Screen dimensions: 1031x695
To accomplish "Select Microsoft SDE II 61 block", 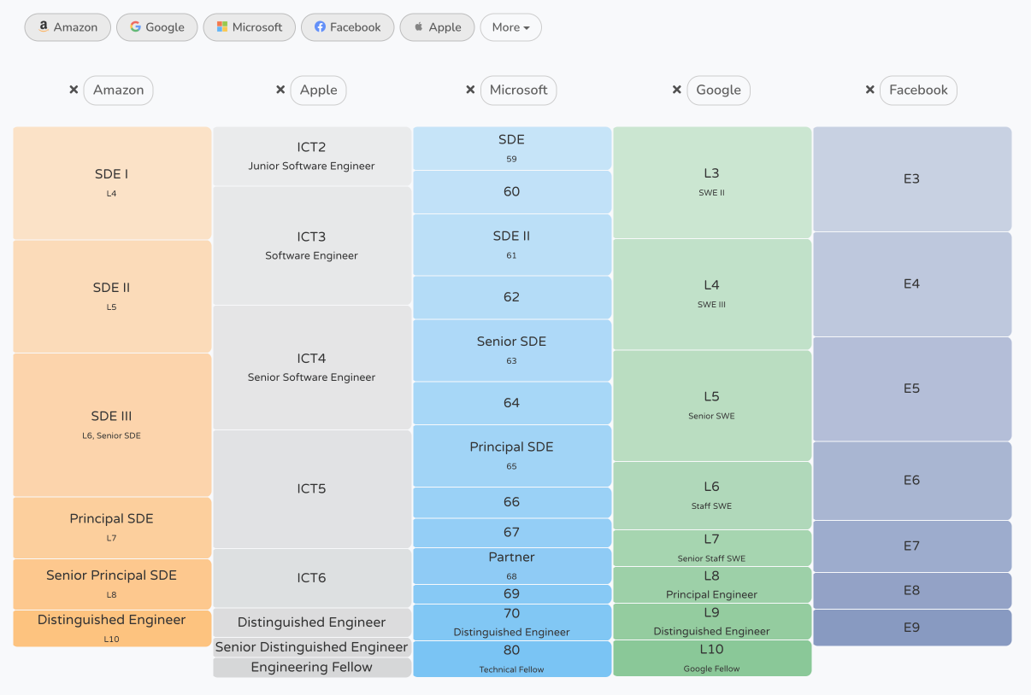I will [x=512, y=244].
